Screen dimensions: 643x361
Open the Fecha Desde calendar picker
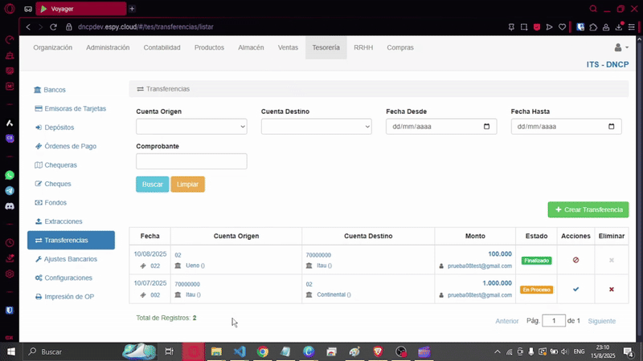click(x=486, y=127)
